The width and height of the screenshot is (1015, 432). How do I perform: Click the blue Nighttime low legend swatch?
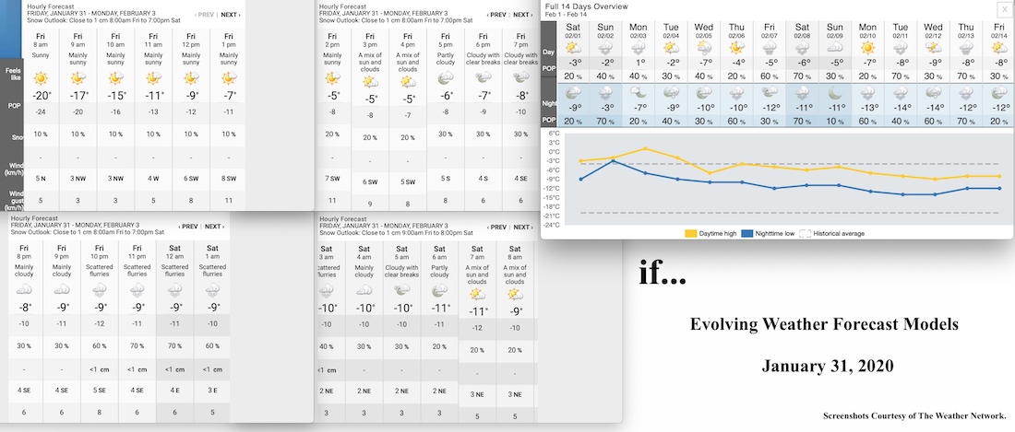[x=748, y=233]
